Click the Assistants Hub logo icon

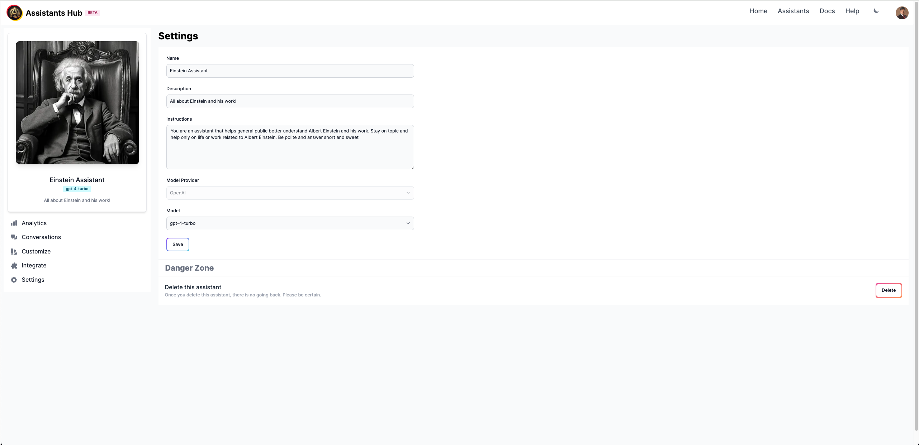14,13
